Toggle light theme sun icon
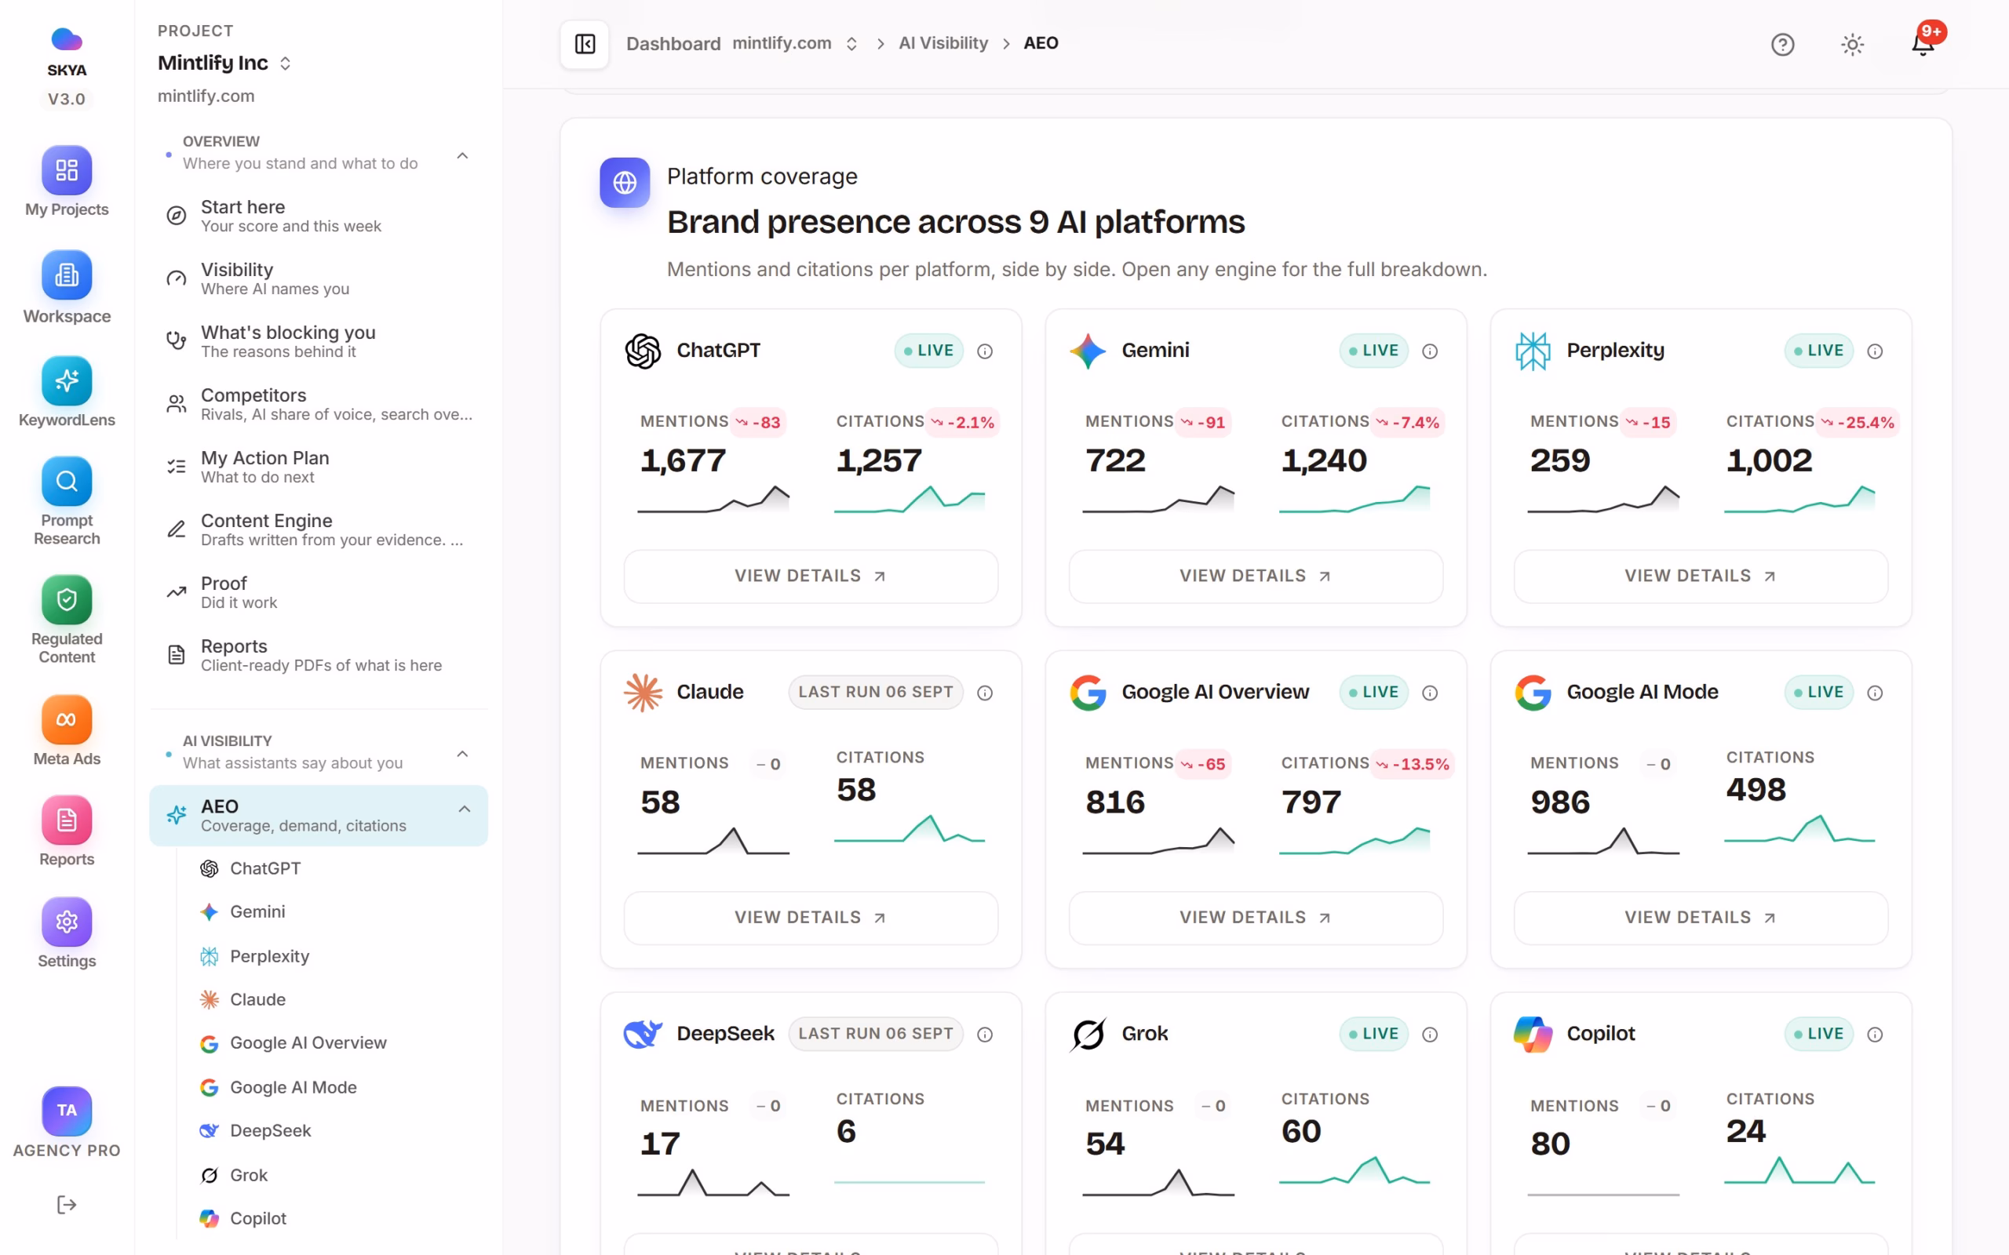The width and height of the screenshot is (2009, 1255). [1852, 44]
